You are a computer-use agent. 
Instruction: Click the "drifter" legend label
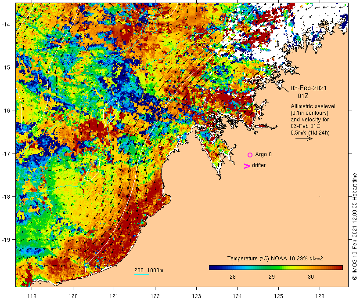tap(259, 165)
